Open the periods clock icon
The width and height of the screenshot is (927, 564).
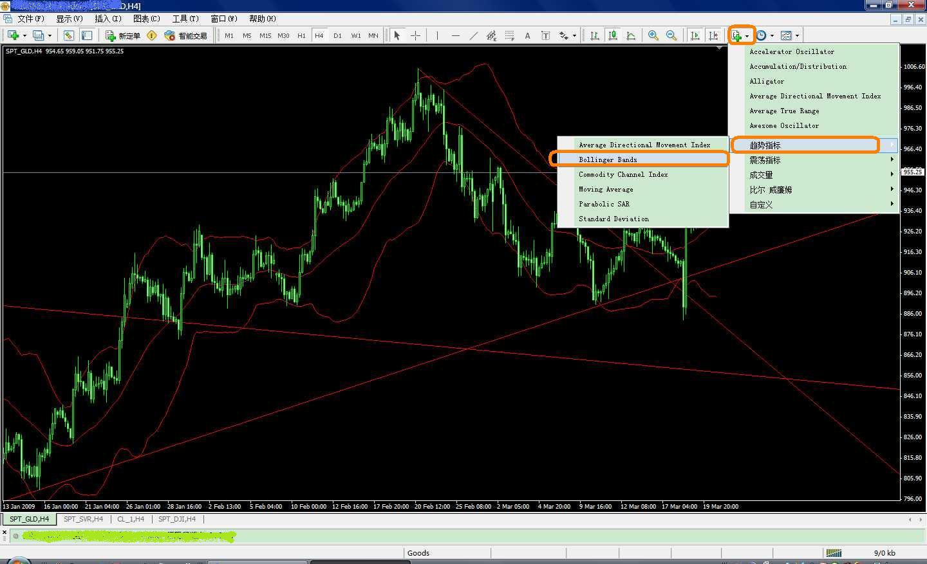tap(762, 35)
